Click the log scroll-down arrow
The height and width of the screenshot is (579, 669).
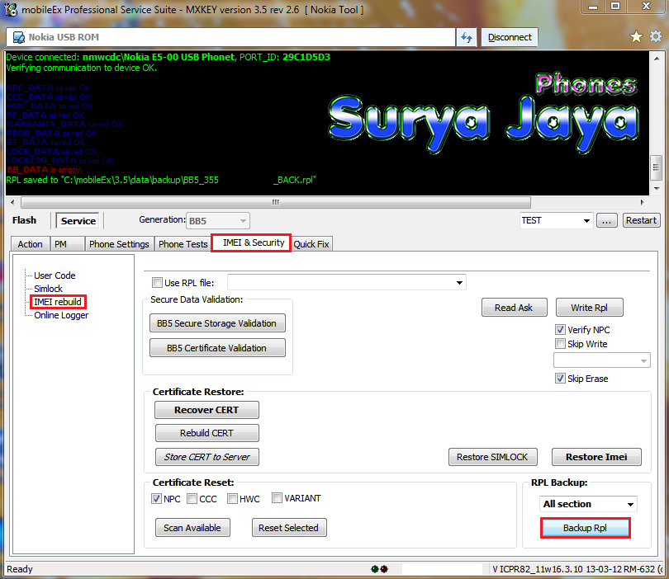(657, 188)
